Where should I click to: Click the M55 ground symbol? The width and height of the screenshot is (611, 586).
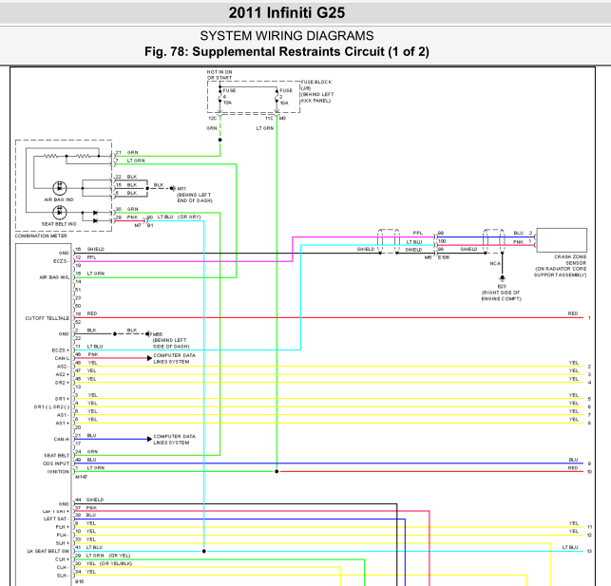point(148,334)
